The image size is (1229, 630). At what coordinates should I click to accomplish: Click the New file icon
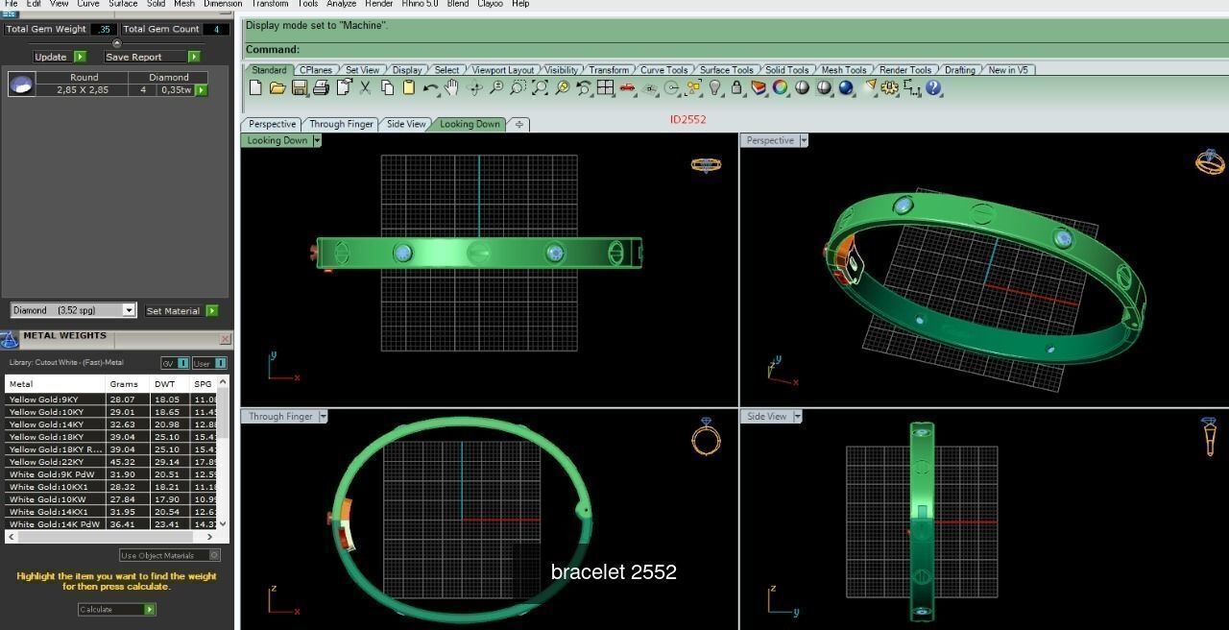click(x=255, y=87)
